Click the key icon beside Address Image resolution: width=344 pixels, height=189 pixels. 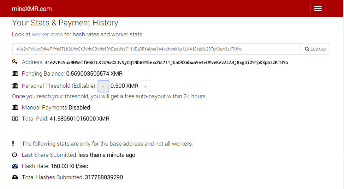click(x=15, y=62)
